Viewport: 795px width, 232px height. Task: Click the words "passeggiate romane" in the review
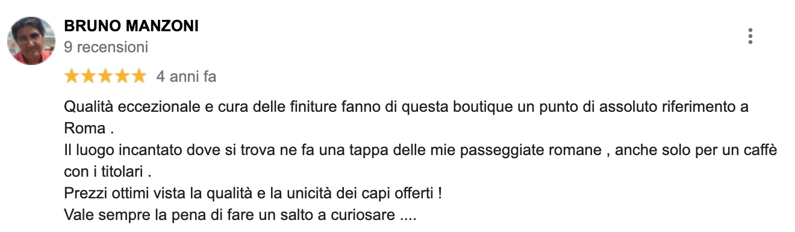tap(530, 151)
